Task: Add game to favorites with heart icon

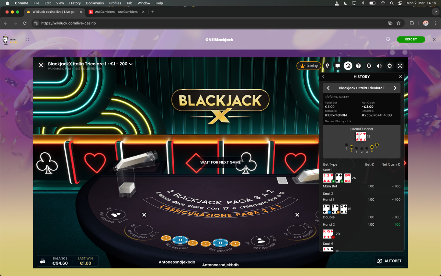Action: pos(388,39)
